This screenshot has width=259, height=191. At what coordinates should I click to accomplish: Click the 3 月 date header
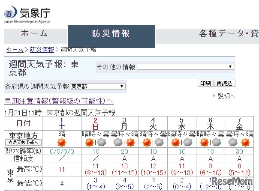pos(124,123)
